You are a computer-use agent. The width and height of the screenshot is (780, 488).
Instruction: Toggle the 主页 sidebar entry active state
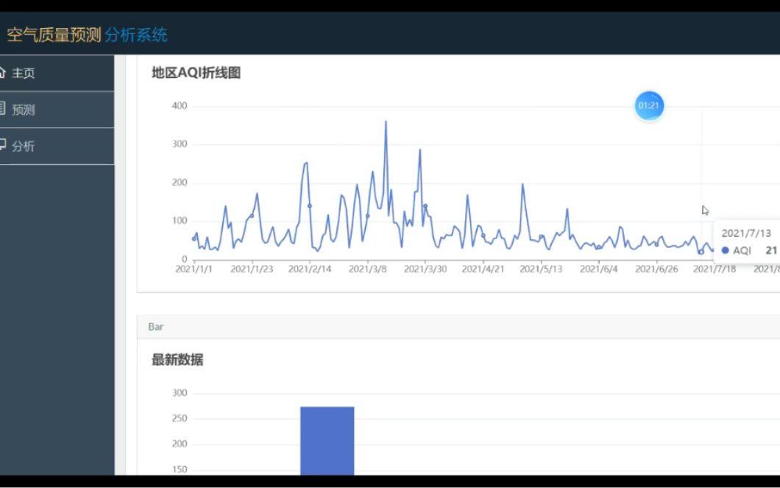22,73
